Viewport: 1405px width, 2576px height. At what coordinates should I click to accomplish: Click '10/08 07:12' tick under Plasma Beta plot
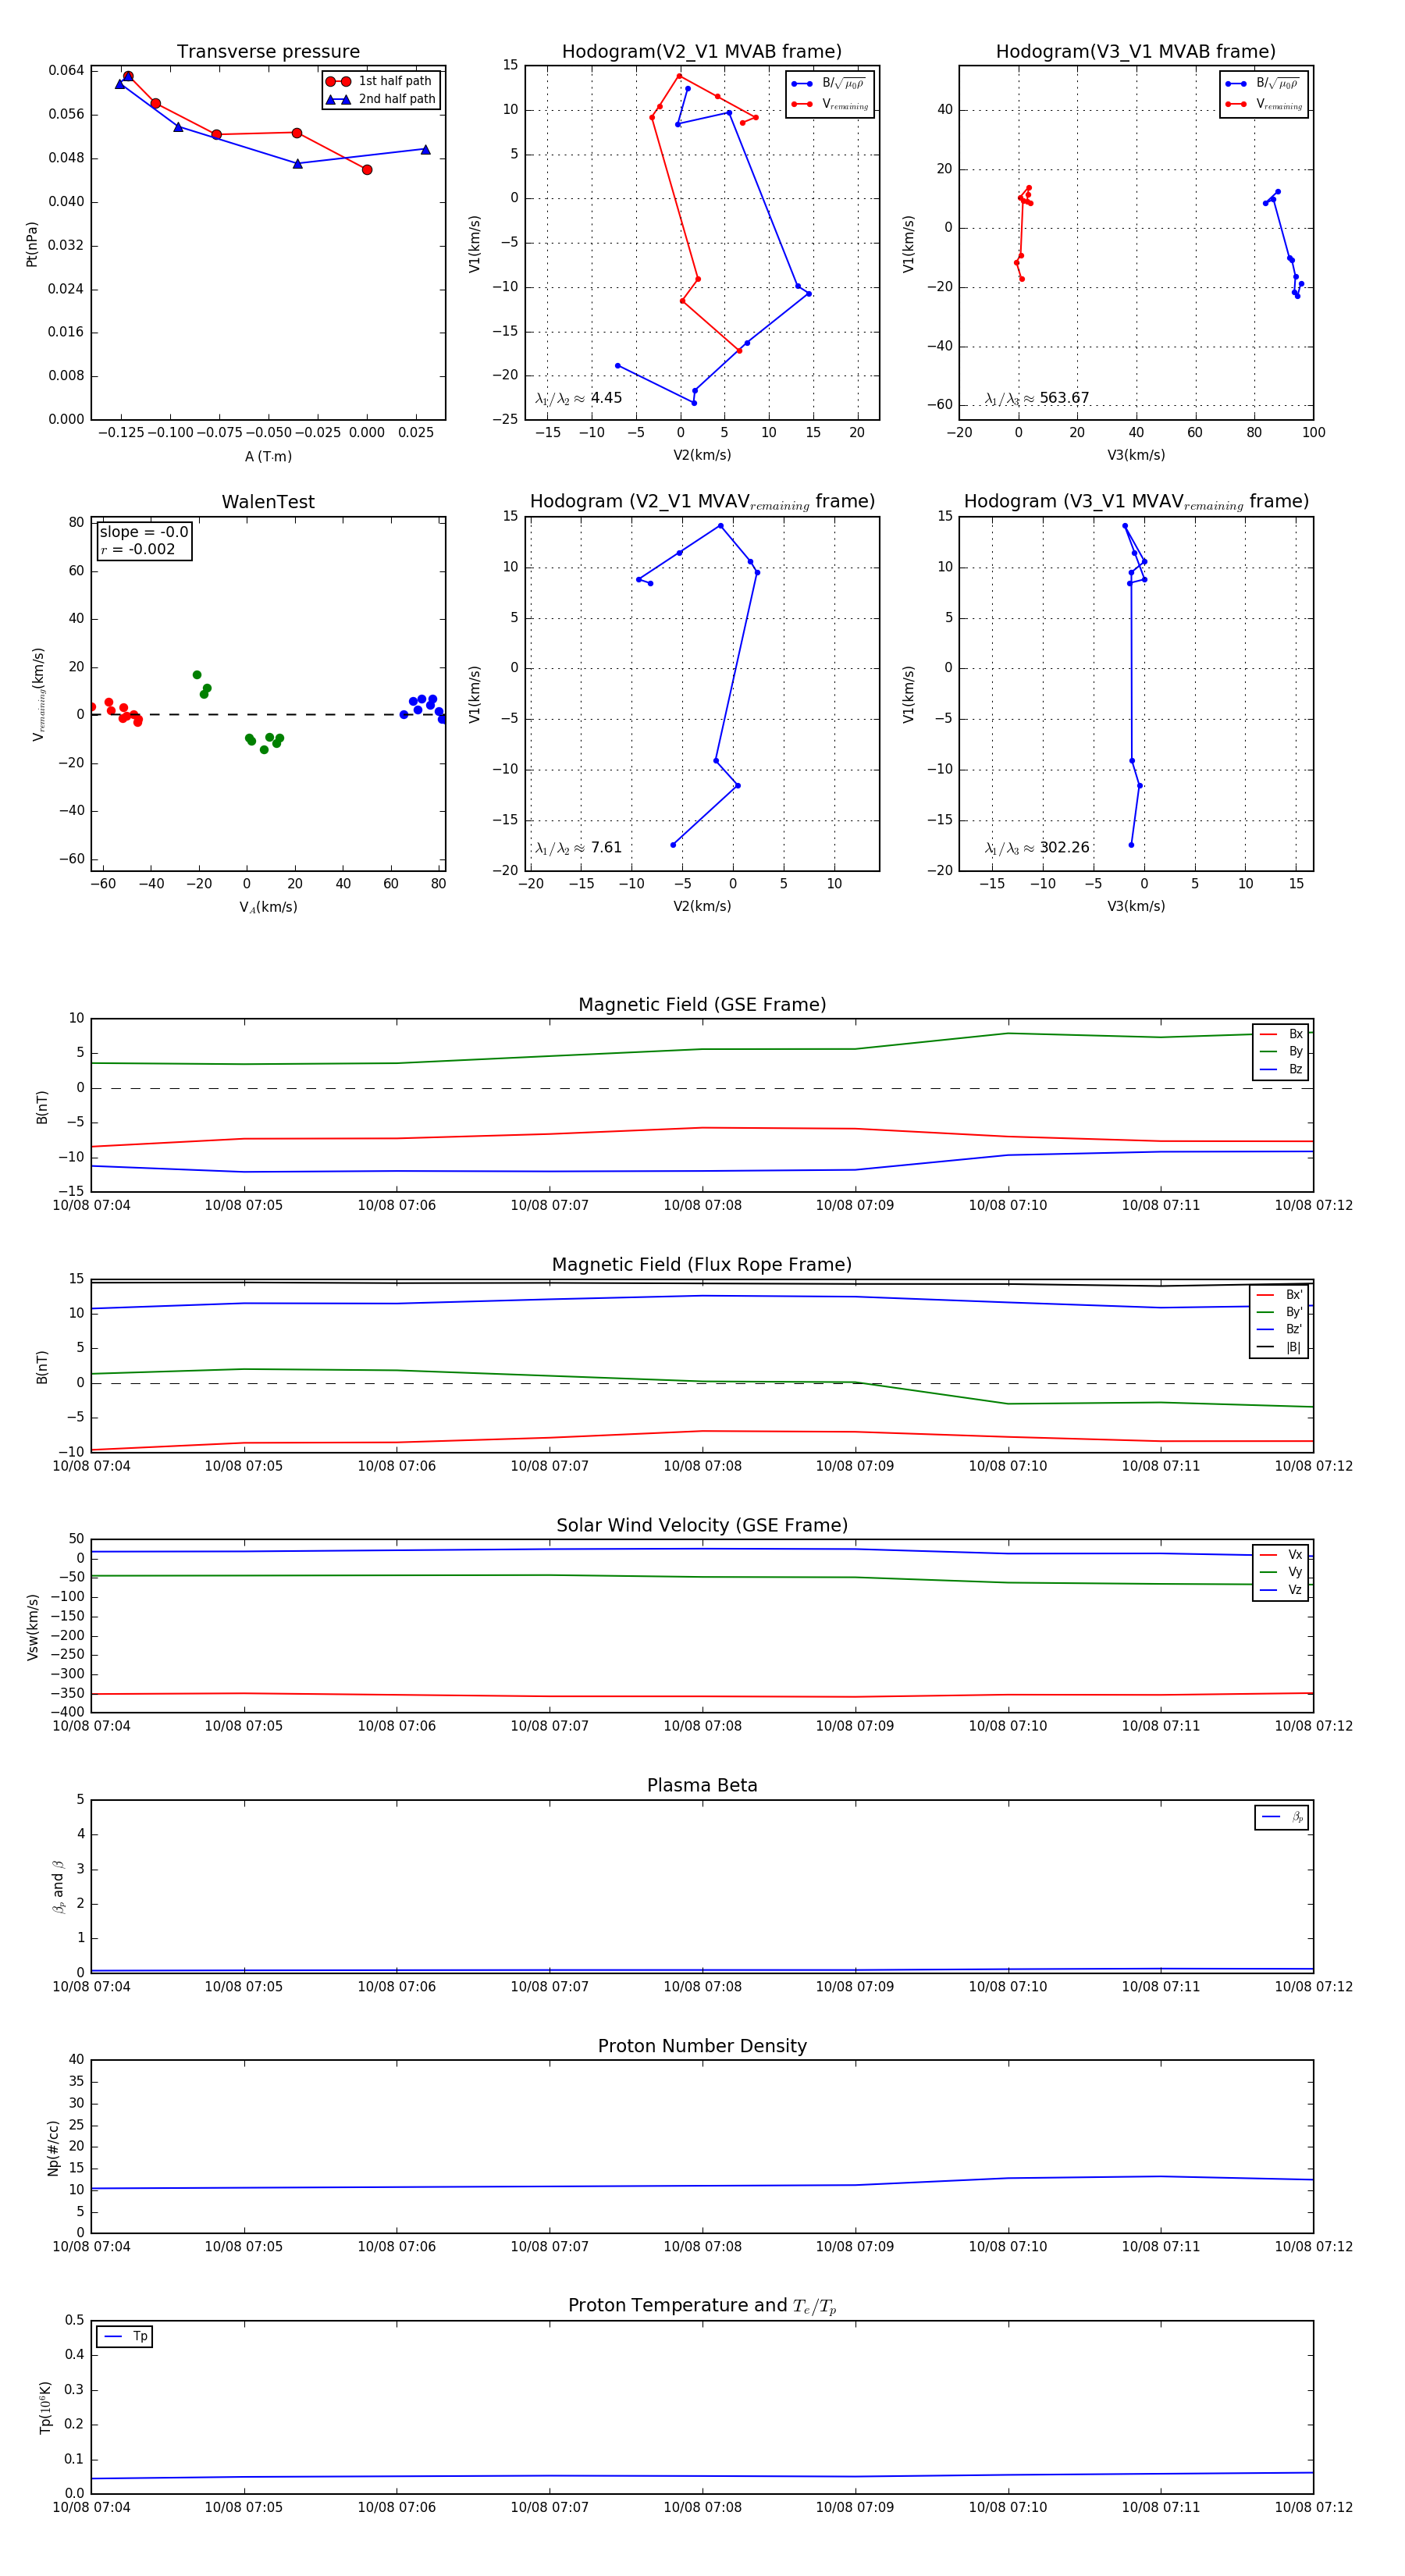(x=1313, y=1987)
